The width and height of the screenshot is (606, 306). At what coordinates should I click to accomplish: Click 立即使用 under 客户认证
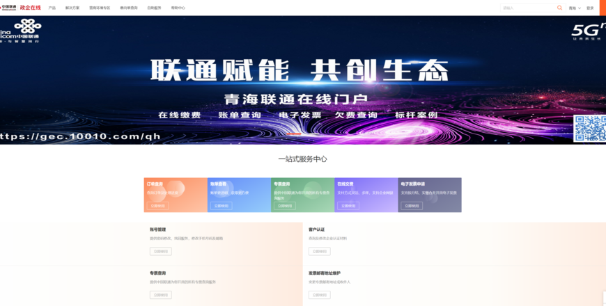click(x=319, y=251)
